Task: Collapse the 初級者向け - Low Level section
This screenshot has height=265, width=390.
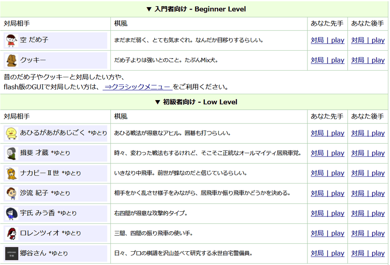Action: coord(195,102)
